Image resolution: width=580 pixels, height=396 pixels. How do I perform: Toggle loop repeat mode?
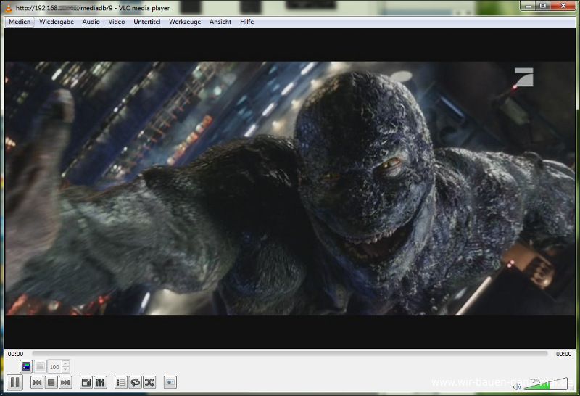[x=136, y=382]
